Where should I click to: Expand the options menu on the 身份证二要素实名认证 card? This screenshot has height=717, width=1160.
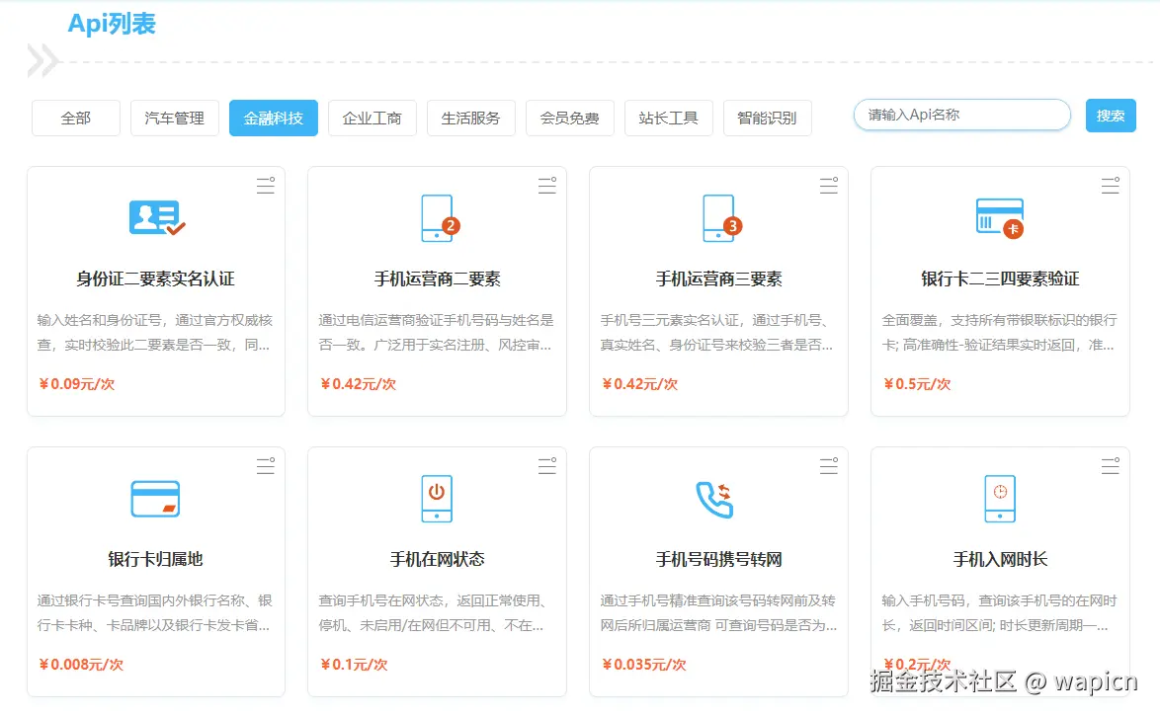coord(265,186)
